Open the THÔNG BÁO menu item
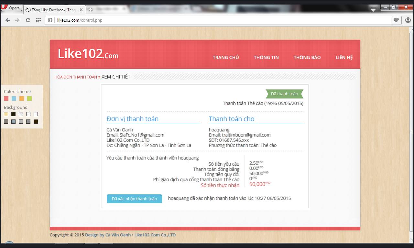The height and width of the screenshot is (248, 414). 307,57
